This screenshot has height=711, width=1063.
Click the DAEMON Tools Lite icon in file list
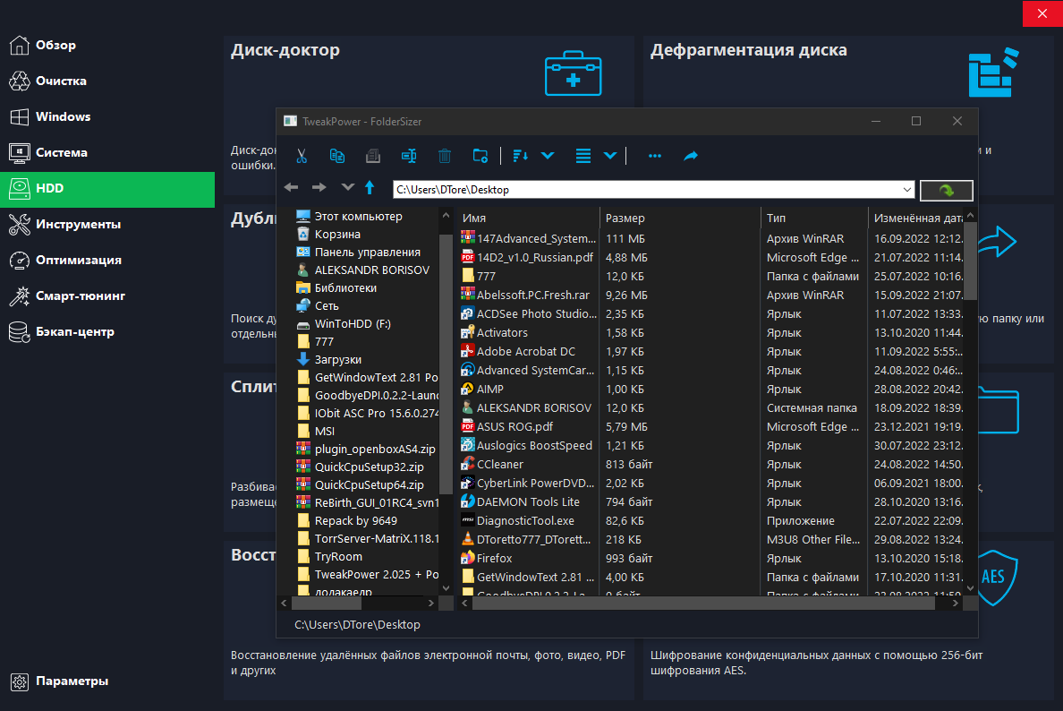tap(468, 501)
